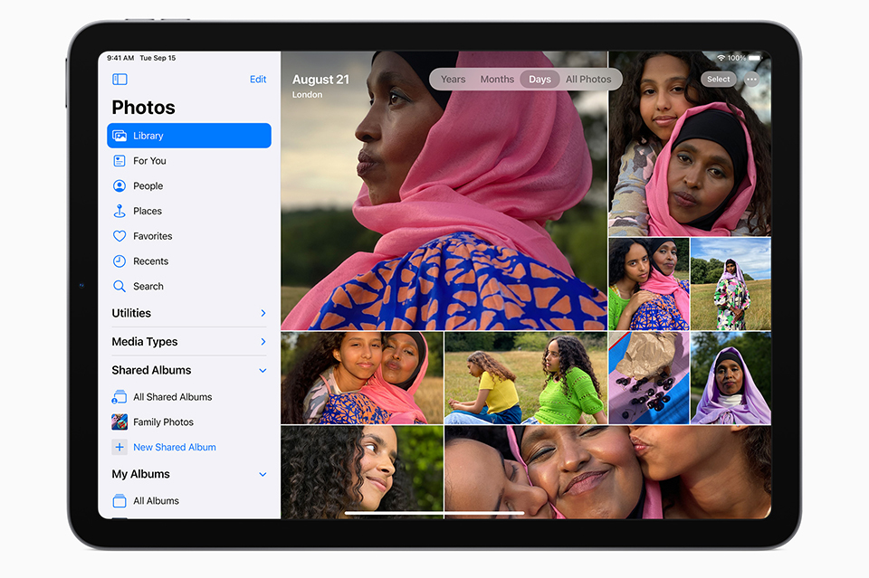Open the All Albums label
Screen dimensions: 869x578
[156, 500]
